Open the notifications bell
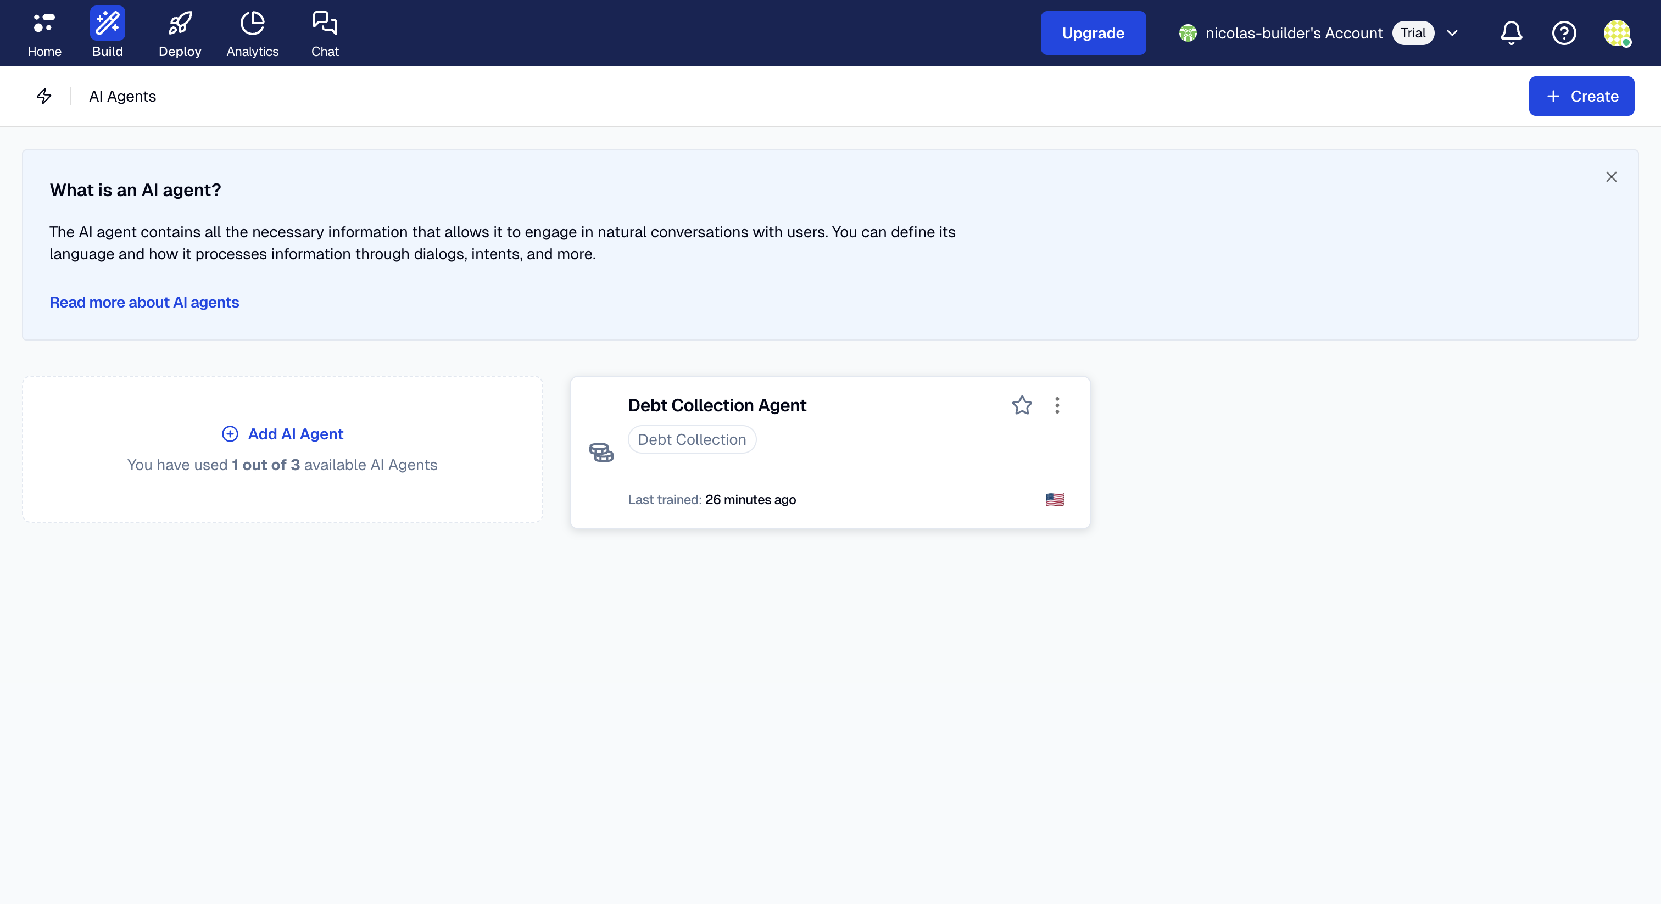1661x904 pixels. [x=1510, y=33]
